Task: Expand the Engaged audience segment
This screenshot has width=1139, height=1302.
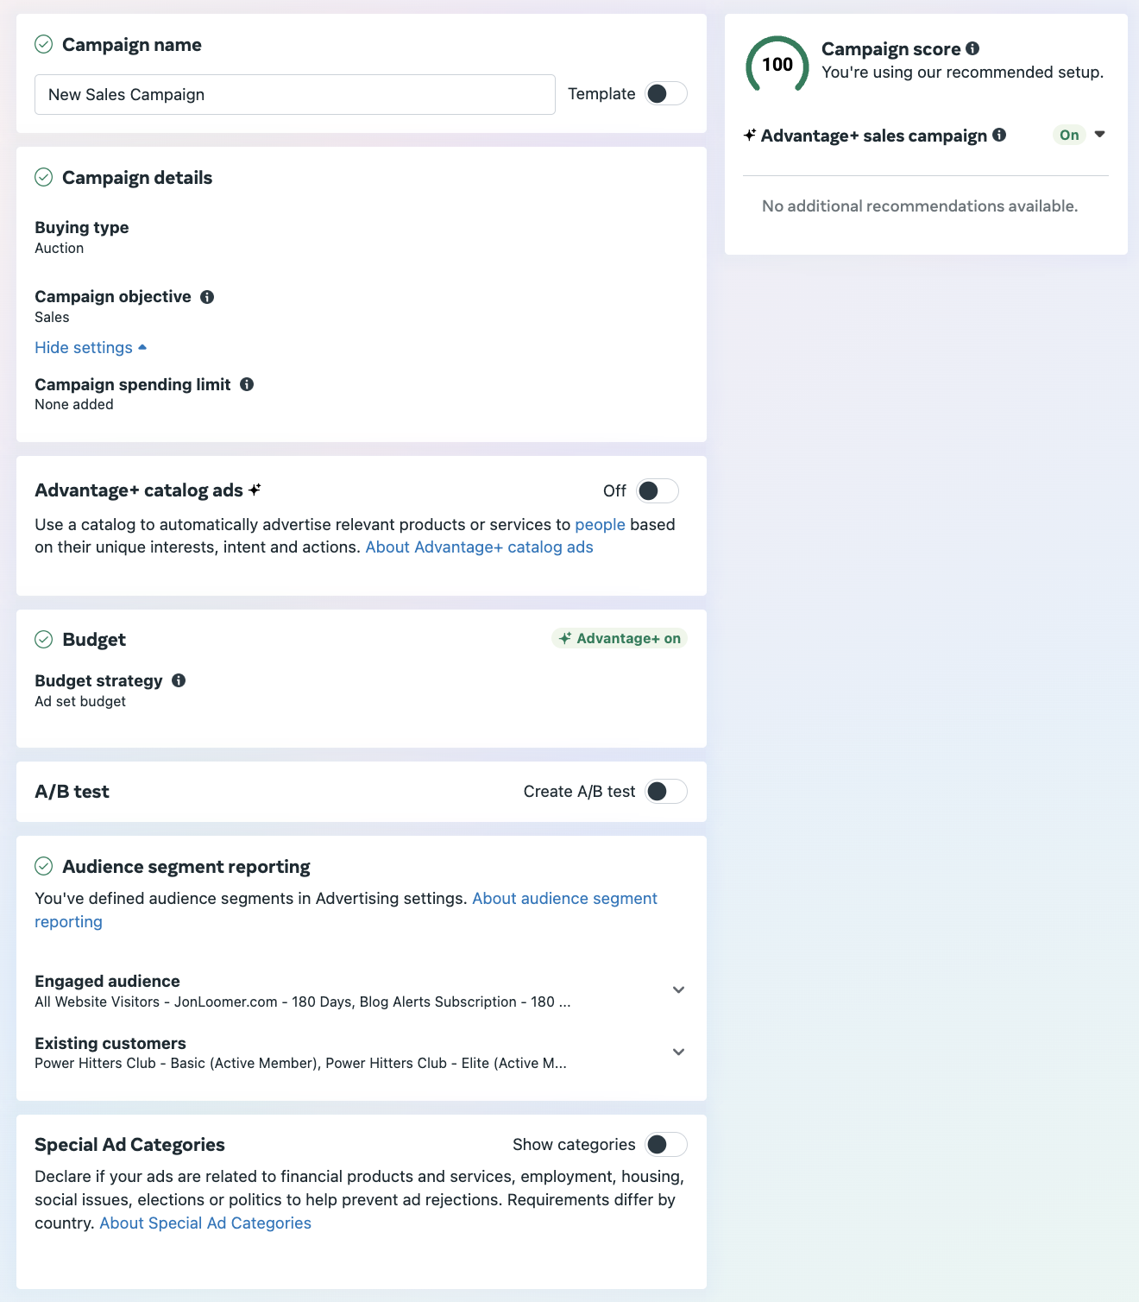Action: click(x=678, y=990)
